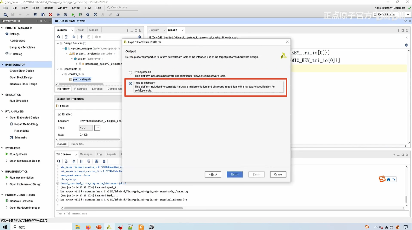Click the binoculars Find icon
412x230 pixels.
point(58,15)
